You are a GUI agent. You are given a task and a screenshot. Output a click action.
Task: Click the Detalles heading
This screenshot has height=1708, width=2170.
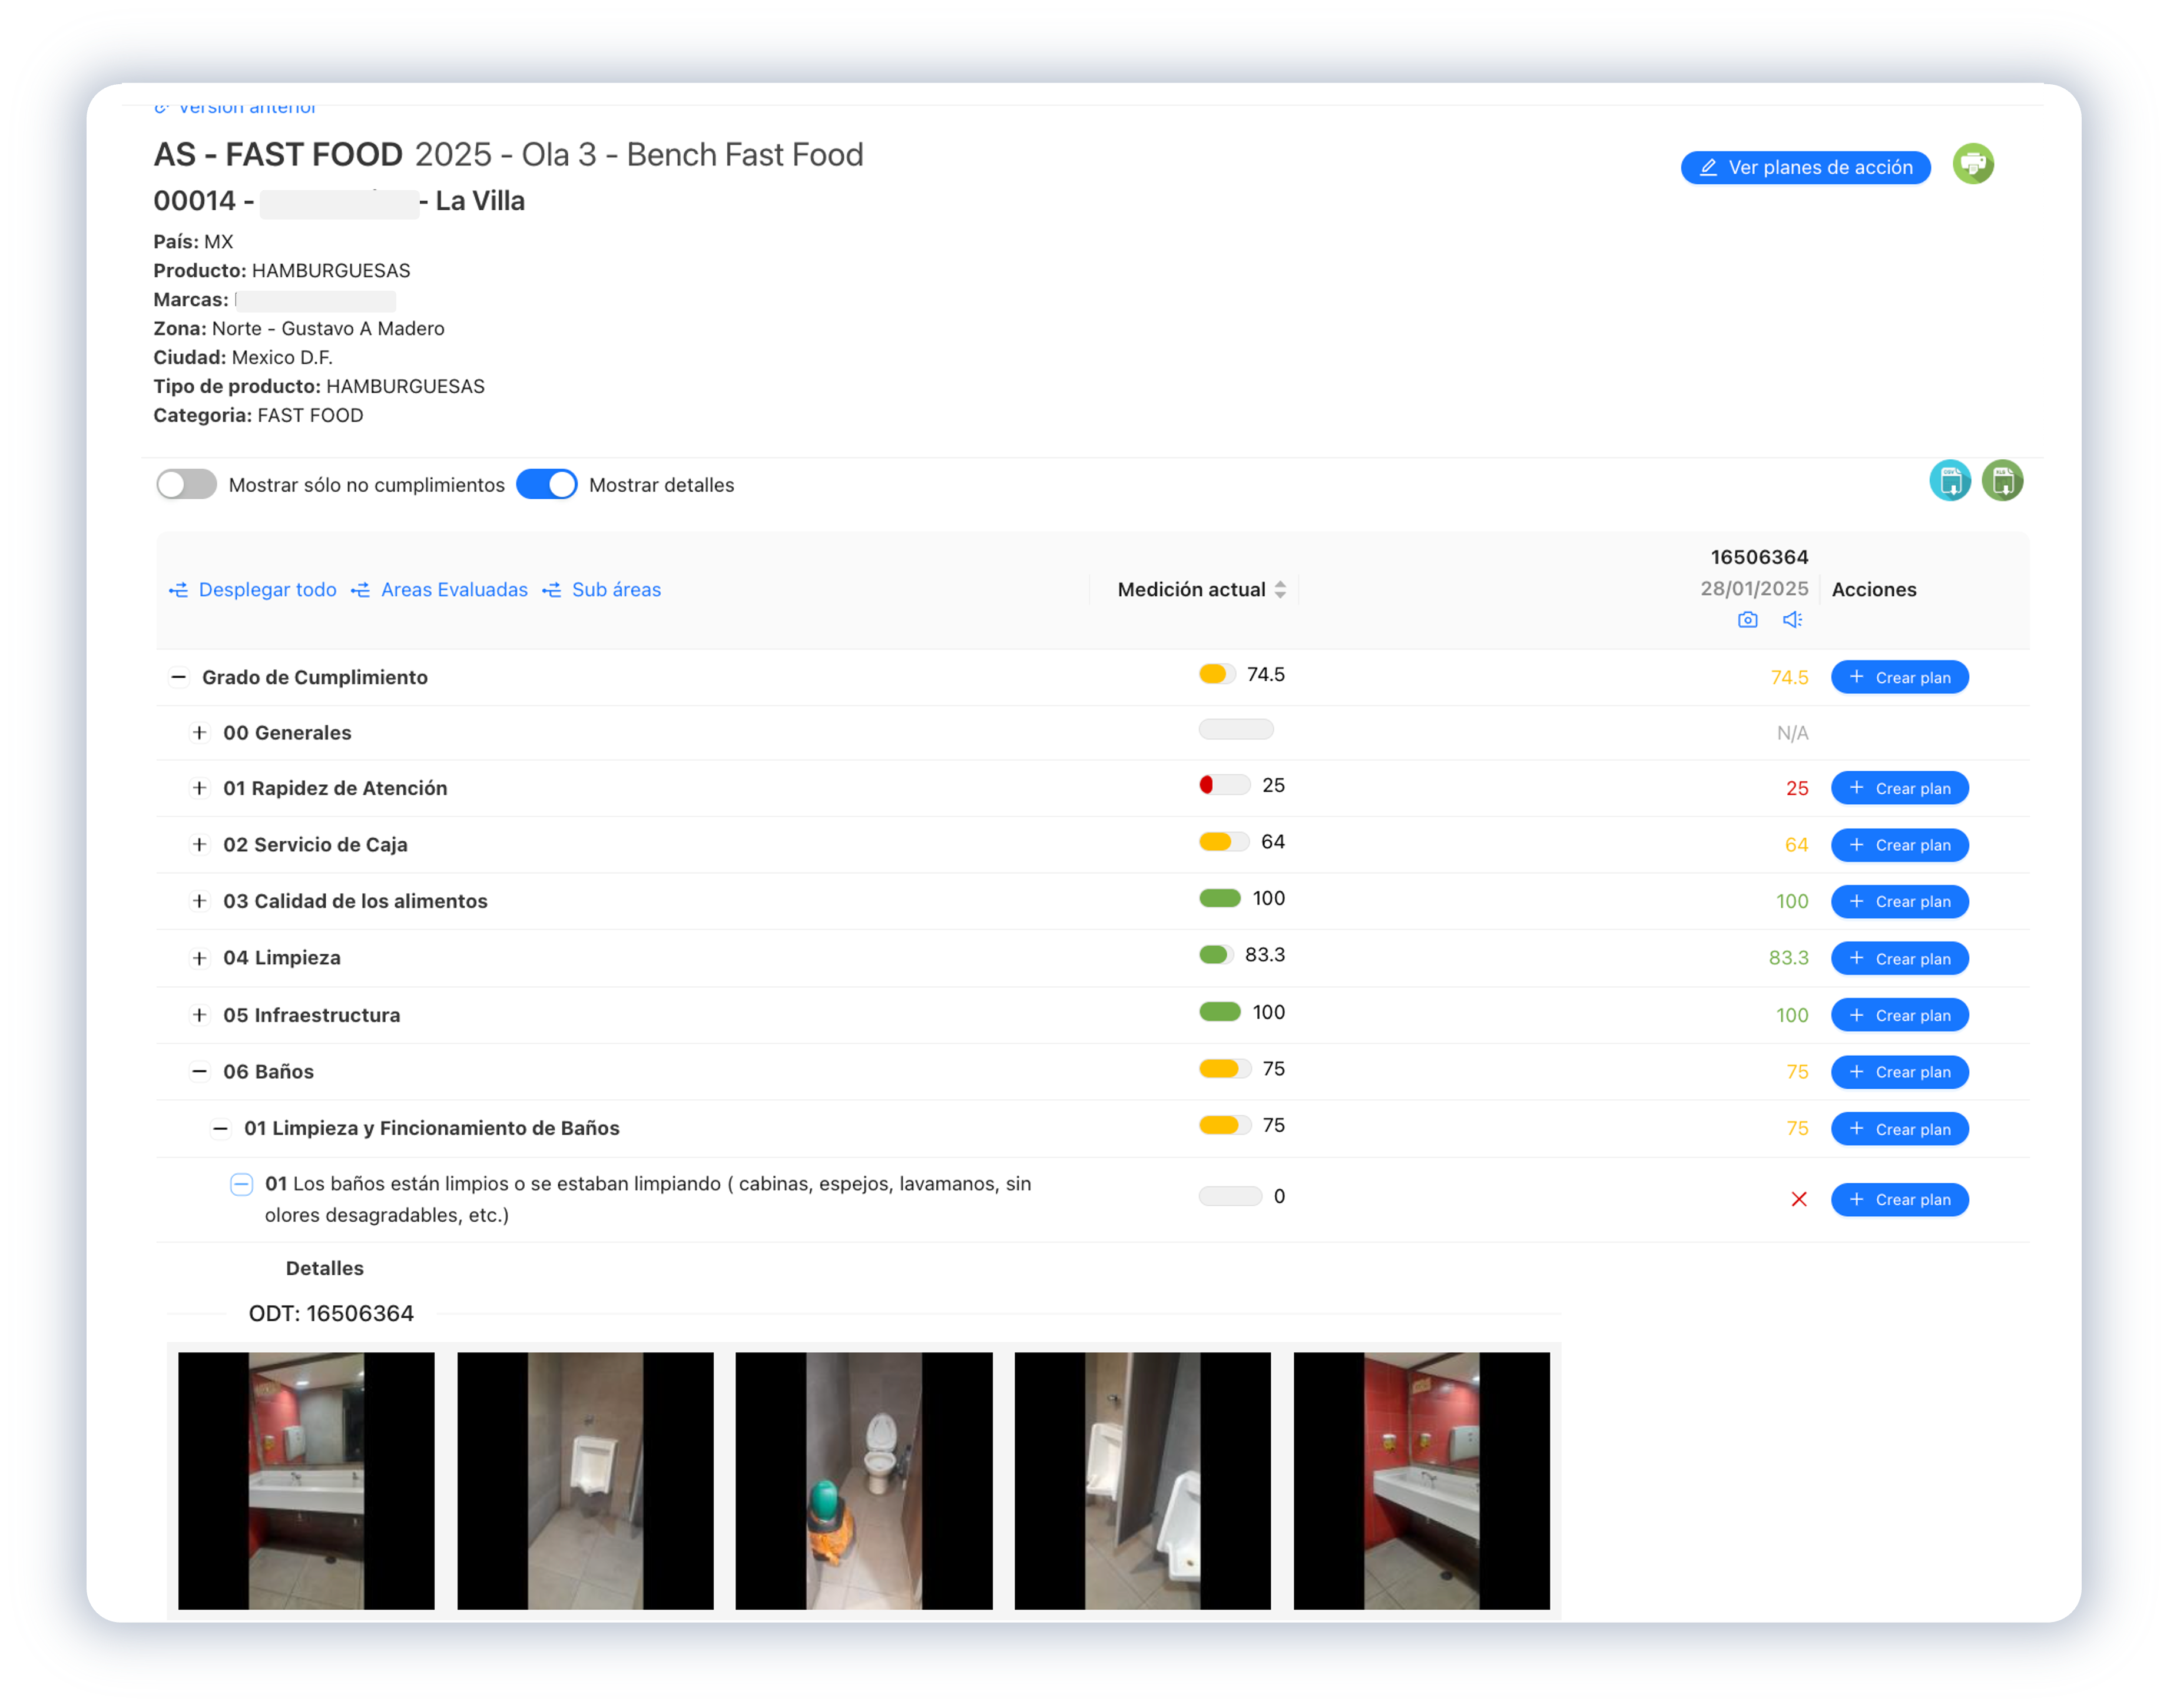click(x=325, y=1268)
